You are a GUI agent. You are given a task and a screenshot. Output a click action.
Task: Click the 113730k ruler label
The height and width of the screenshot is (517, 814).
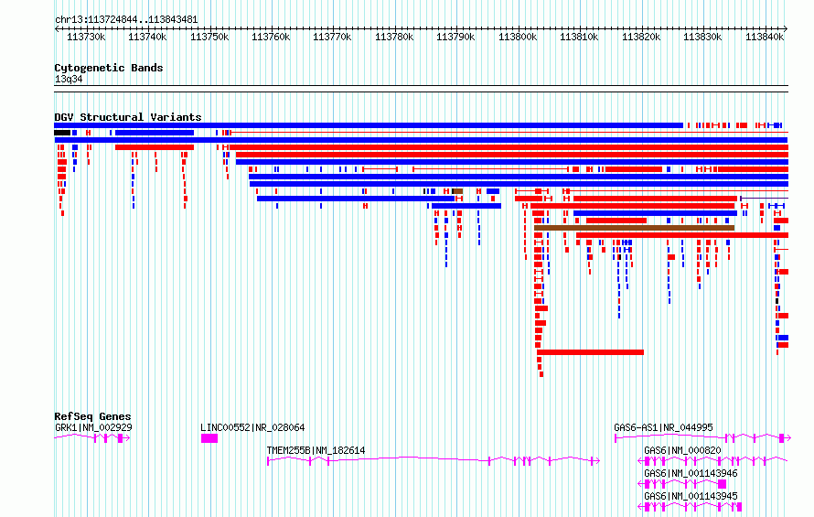coord(86,37)
